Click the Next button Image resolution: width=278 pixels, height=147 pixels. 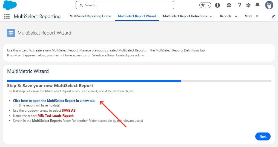(x=263, y=137)
